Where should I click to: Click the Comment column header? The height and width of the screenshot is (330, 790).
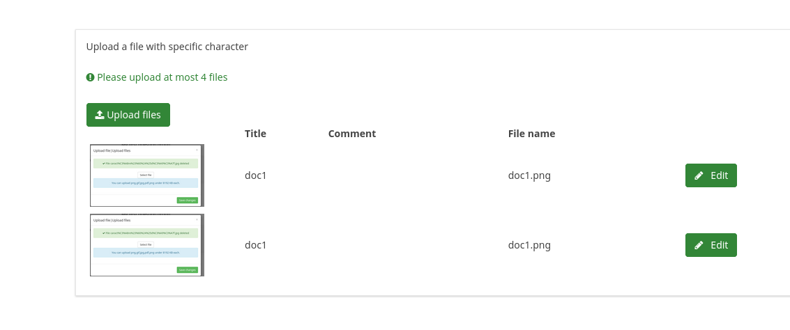351,134
